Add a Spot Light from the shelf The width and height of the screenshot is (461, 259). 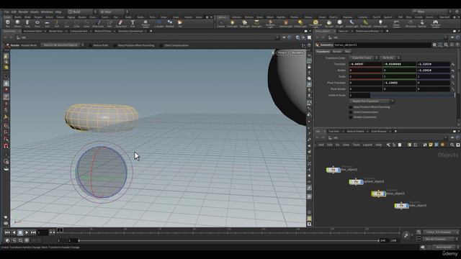click(244, 24)
